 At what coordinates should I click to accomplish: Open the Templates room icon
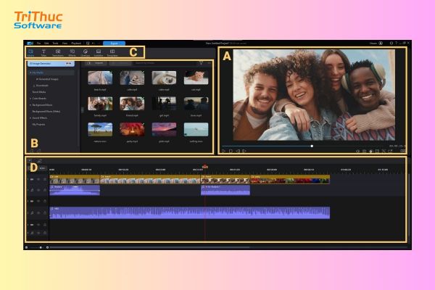click(112, 52)
